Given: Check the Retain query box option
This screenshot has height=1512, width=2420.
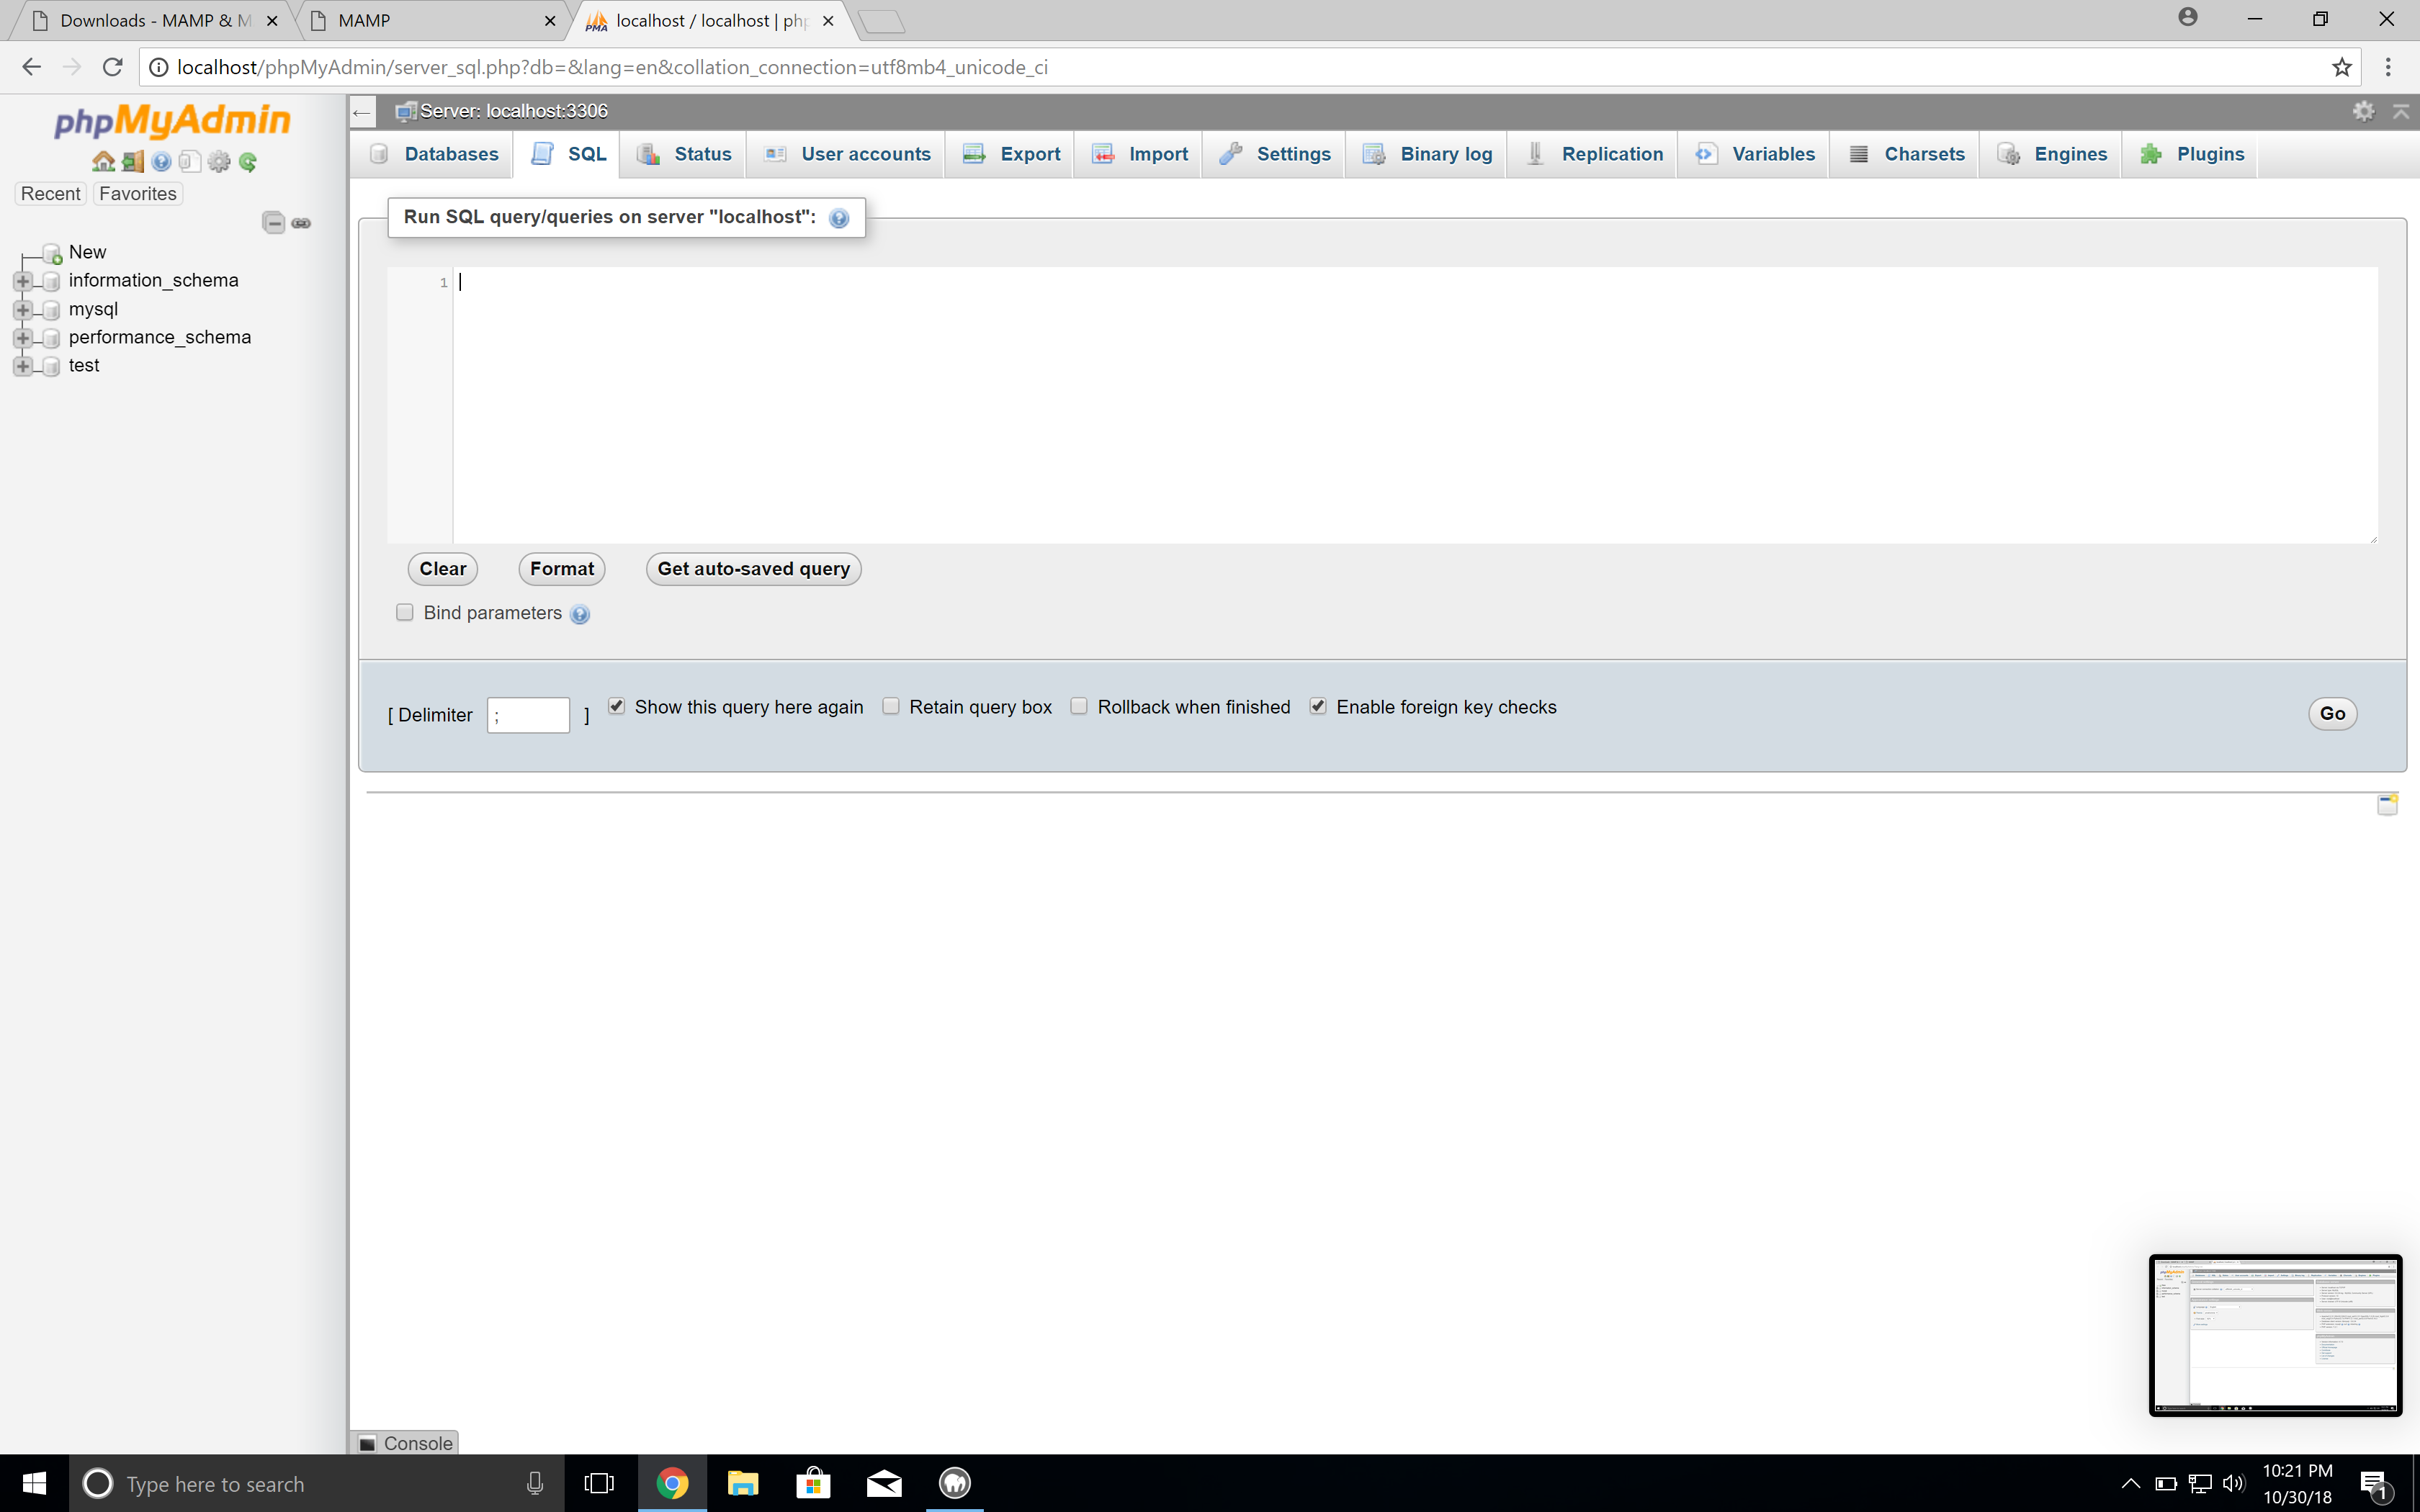Looking at the screenshot, I should [x=891, y=706].
